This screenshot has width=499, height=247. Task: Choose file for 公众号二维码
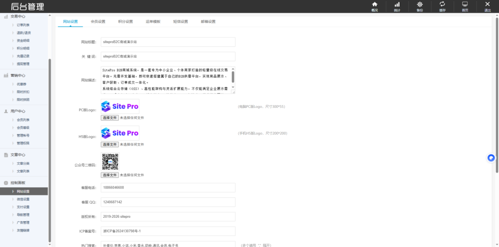[x=110, y=175]
